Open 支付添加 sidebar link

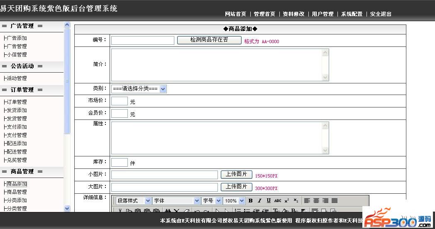click(17, 127)
